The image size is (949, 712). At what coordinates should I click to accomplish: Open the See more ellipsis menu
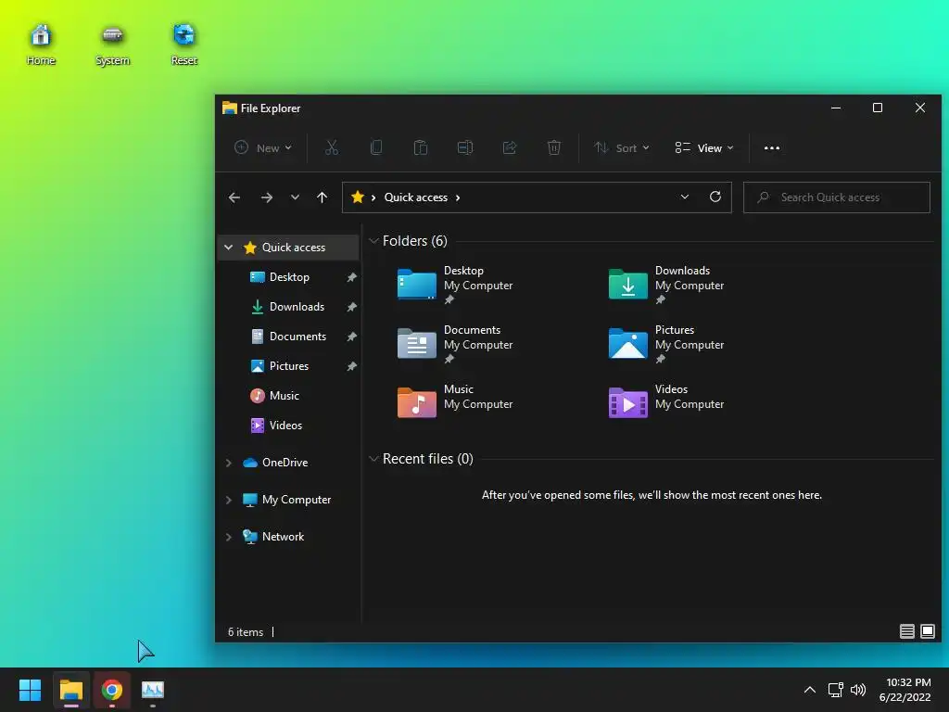772,147
